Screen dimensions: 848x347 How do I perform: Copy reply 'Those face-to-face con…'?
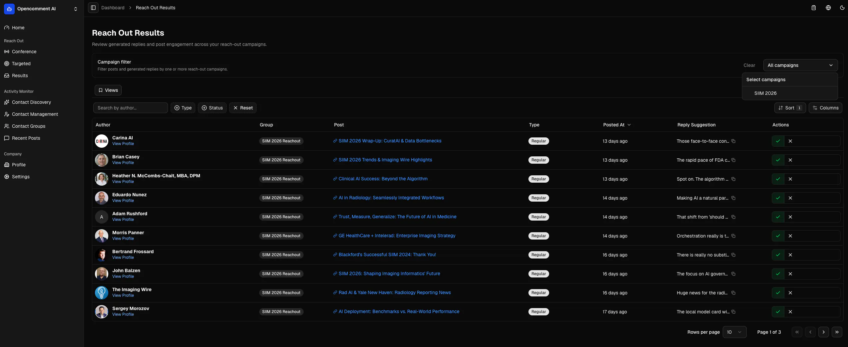[733, 141]
